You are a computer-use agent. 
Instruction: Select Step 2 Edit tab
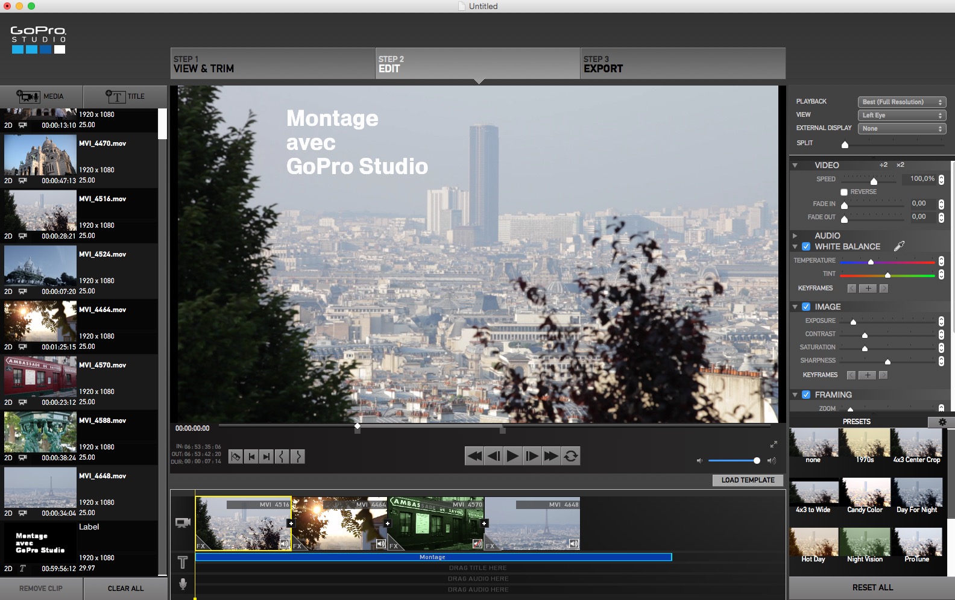click(478, 63)
